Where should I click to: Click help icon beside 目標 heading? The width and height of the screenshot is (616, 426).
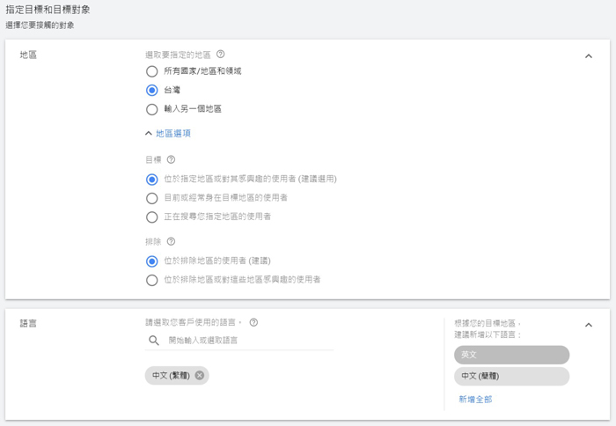(x=171, y=160)
